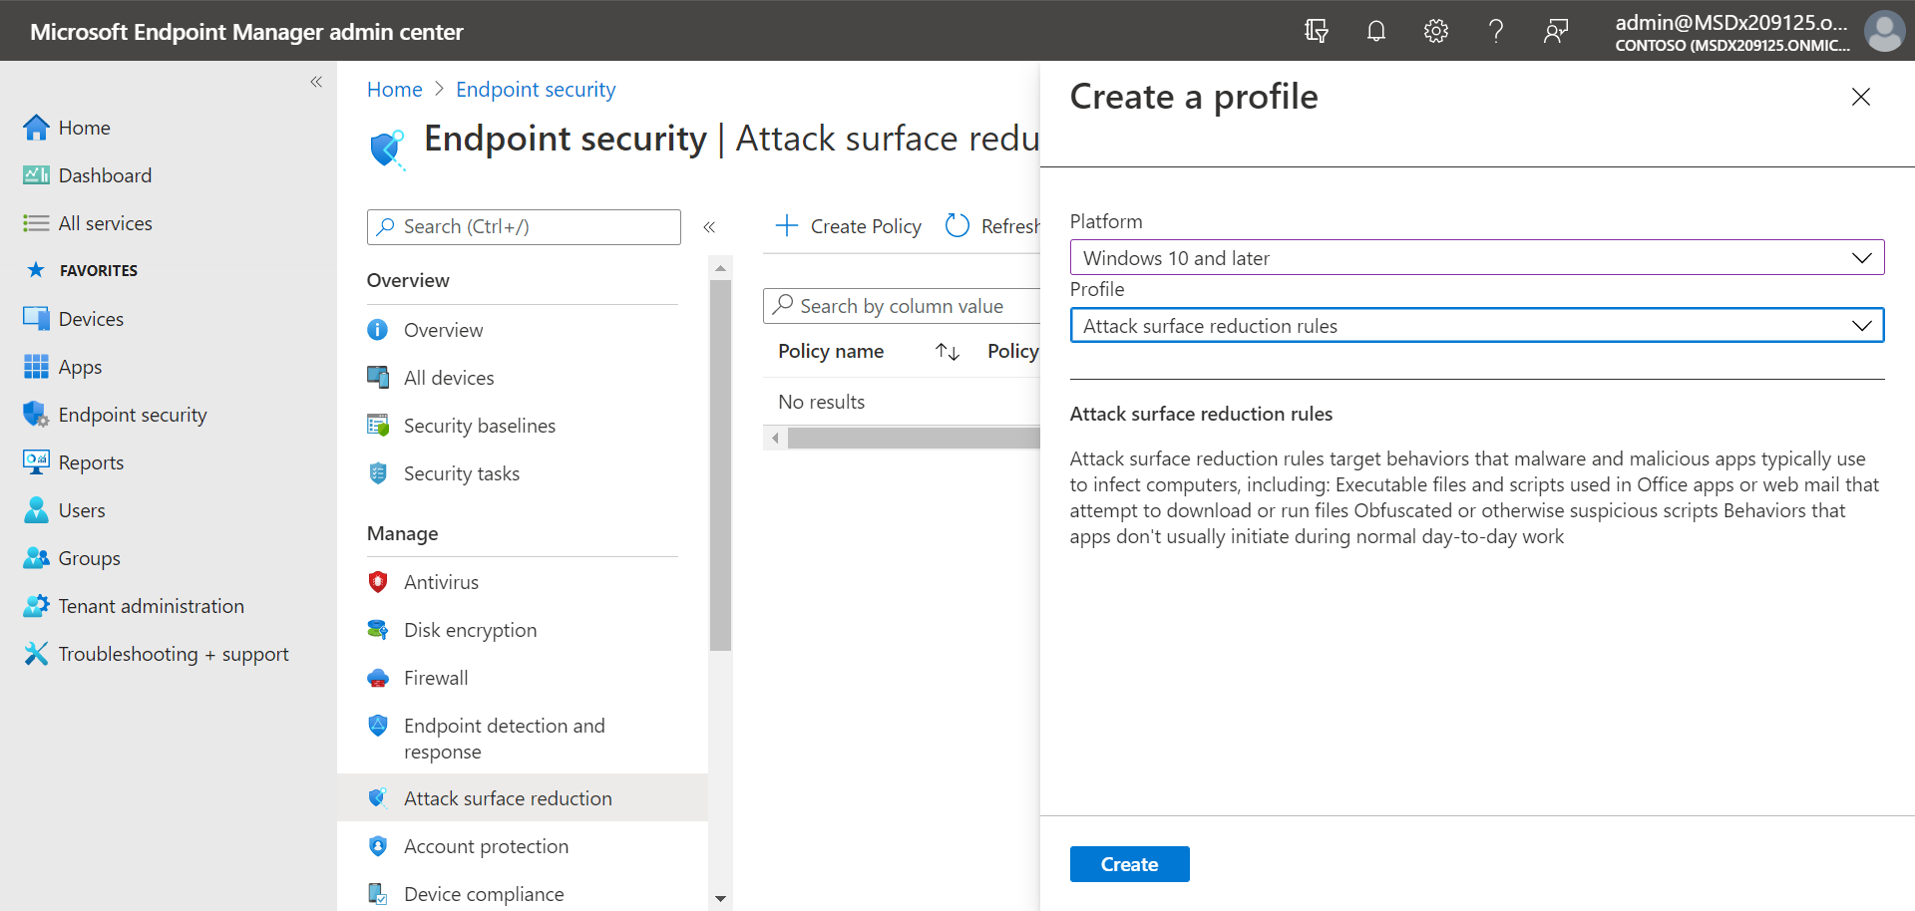Screen dimensions: 1915x911
Task: Open feedback icon in top bar
Action: (1556, 31)
